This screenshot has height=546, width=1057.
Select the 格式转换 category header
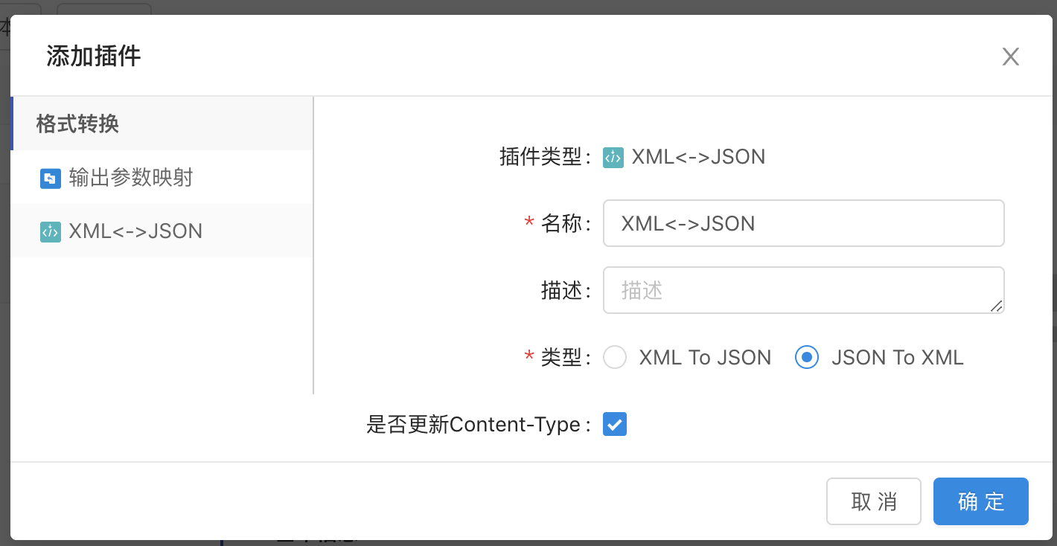pyautogui.click(x=78, y=123)
